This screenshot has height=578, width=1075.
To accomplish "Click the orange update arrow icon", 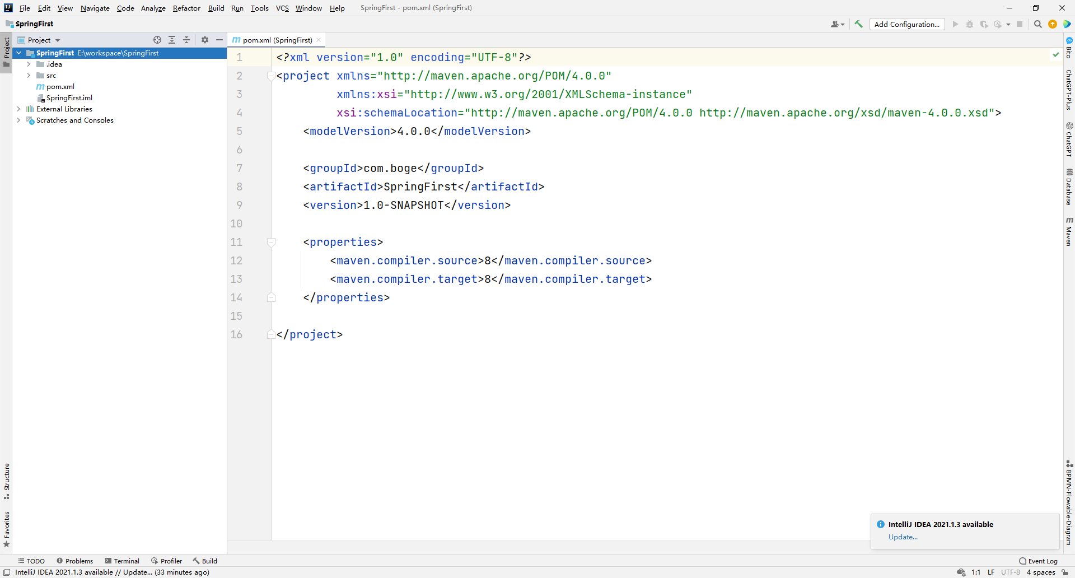I will click(x=1053, y=24).
